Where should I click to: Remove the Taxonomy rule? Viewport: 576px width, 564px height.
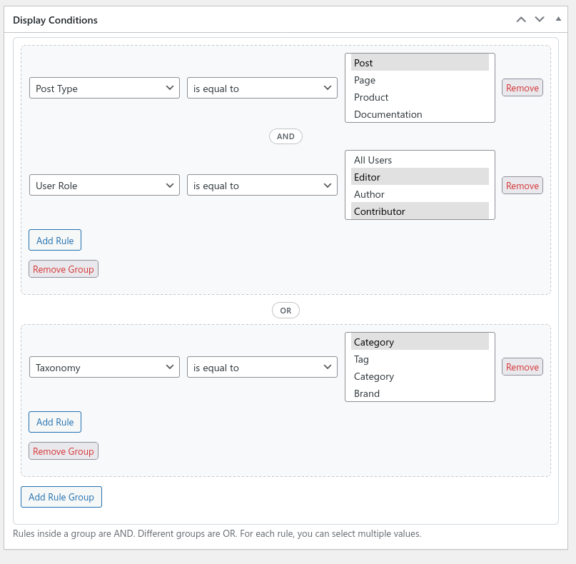pyautogui.click(x=522, y=367)
